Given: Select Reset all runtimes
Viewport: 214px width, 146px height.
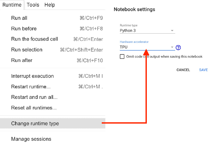Looking at the screenshot, I should coord(34,108).
